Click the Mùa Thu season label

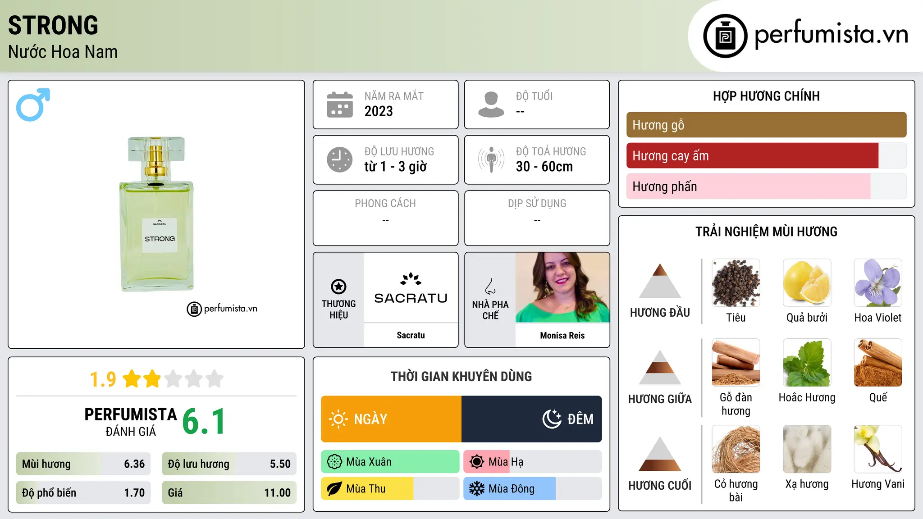click(x=366, y=489)
